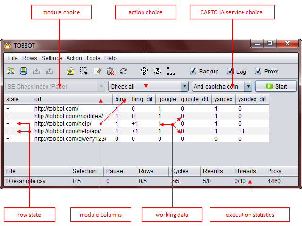Viewport: 302px width, 226px height.
Task: Click the delete rows trash icon
Action: (110, 71)
